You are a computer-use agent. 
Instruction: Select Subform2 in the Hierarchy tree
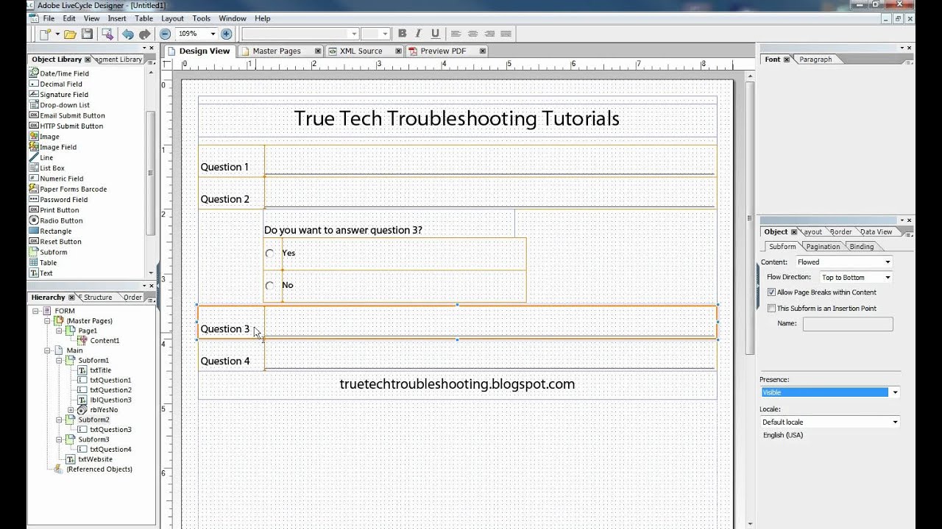tap(93, 420)
